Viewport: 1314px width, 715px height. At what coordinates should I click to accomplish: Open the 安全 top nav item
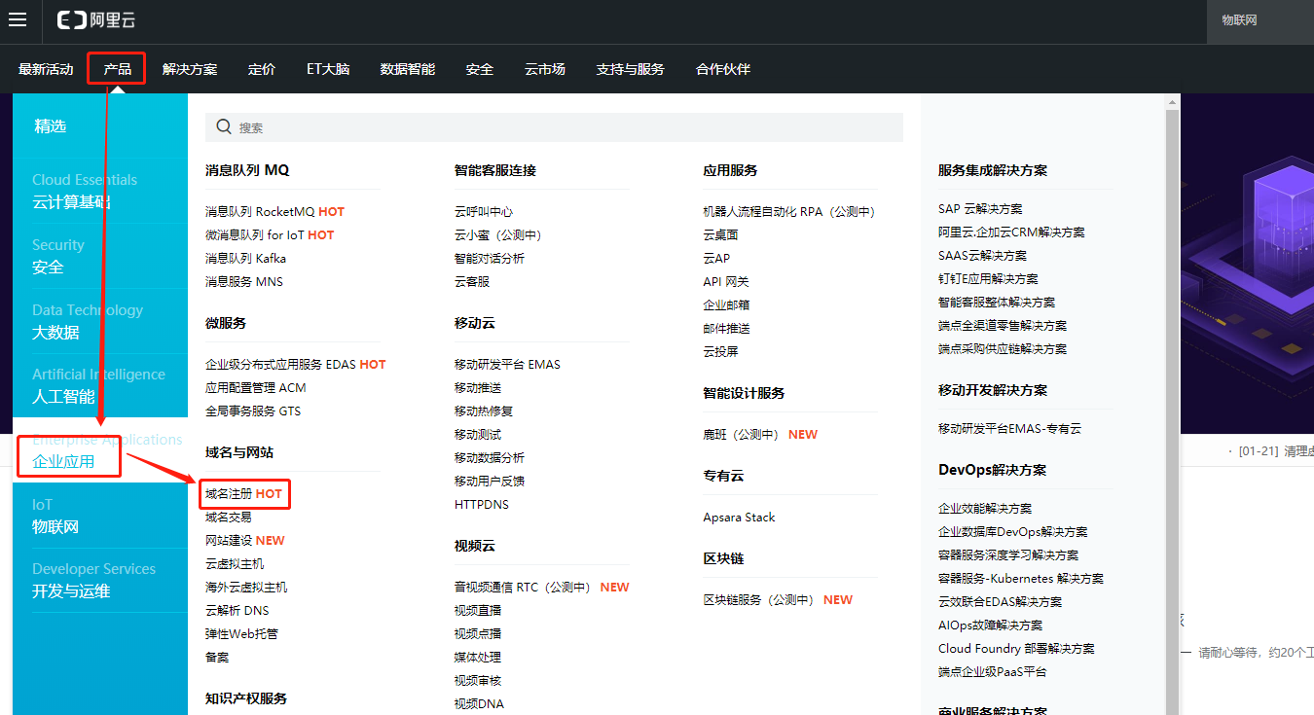(x=480, y=69)
